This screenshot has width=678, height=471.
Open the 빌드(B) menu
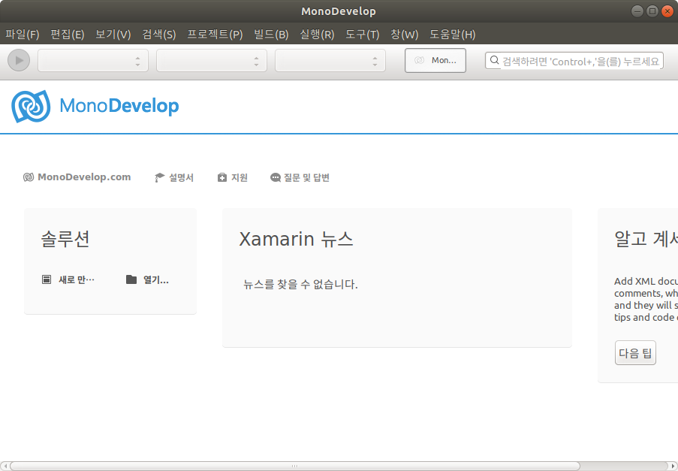click(x=271, y=35)
